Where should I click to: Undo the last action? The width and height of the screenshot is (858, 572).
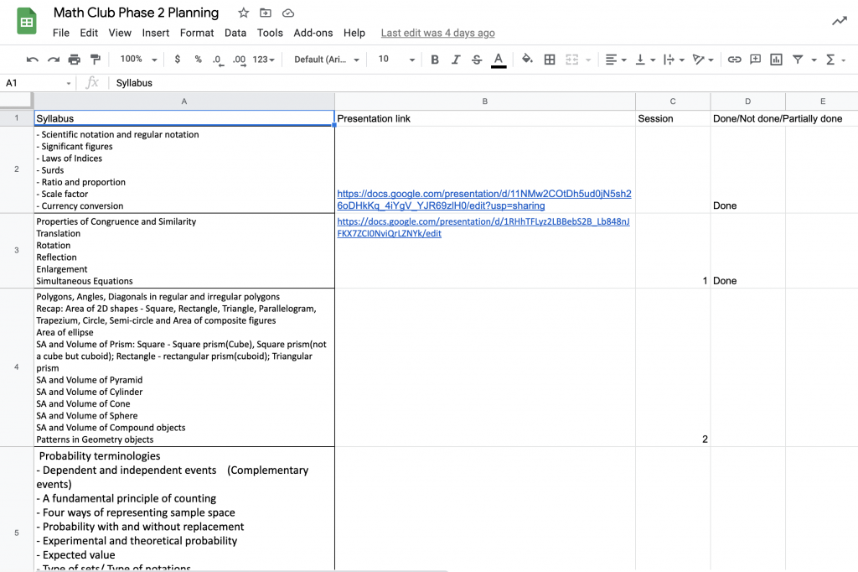33,60
